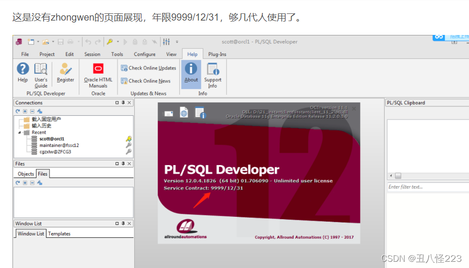
Task: Click Files panel configure wrench icon
Action: pyautogui.click(x=40, y=183)
